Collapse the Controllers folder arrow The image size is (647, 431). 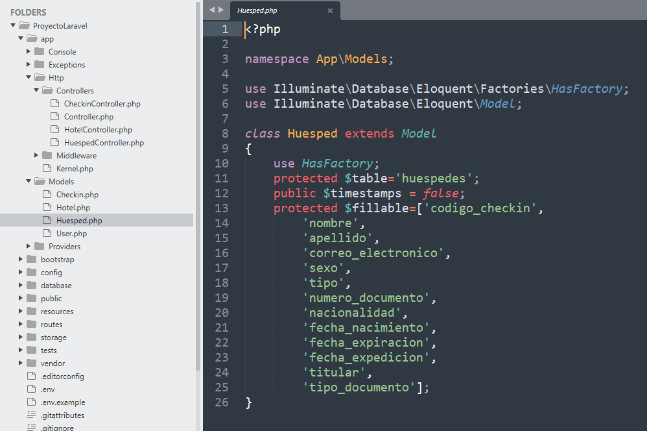click(x=36, y=91)
